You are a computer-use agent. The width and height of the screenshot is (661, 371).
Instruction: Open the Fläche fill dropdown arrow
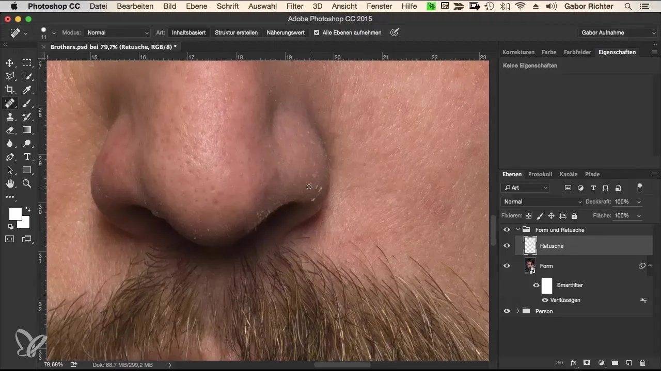point(639,215)
